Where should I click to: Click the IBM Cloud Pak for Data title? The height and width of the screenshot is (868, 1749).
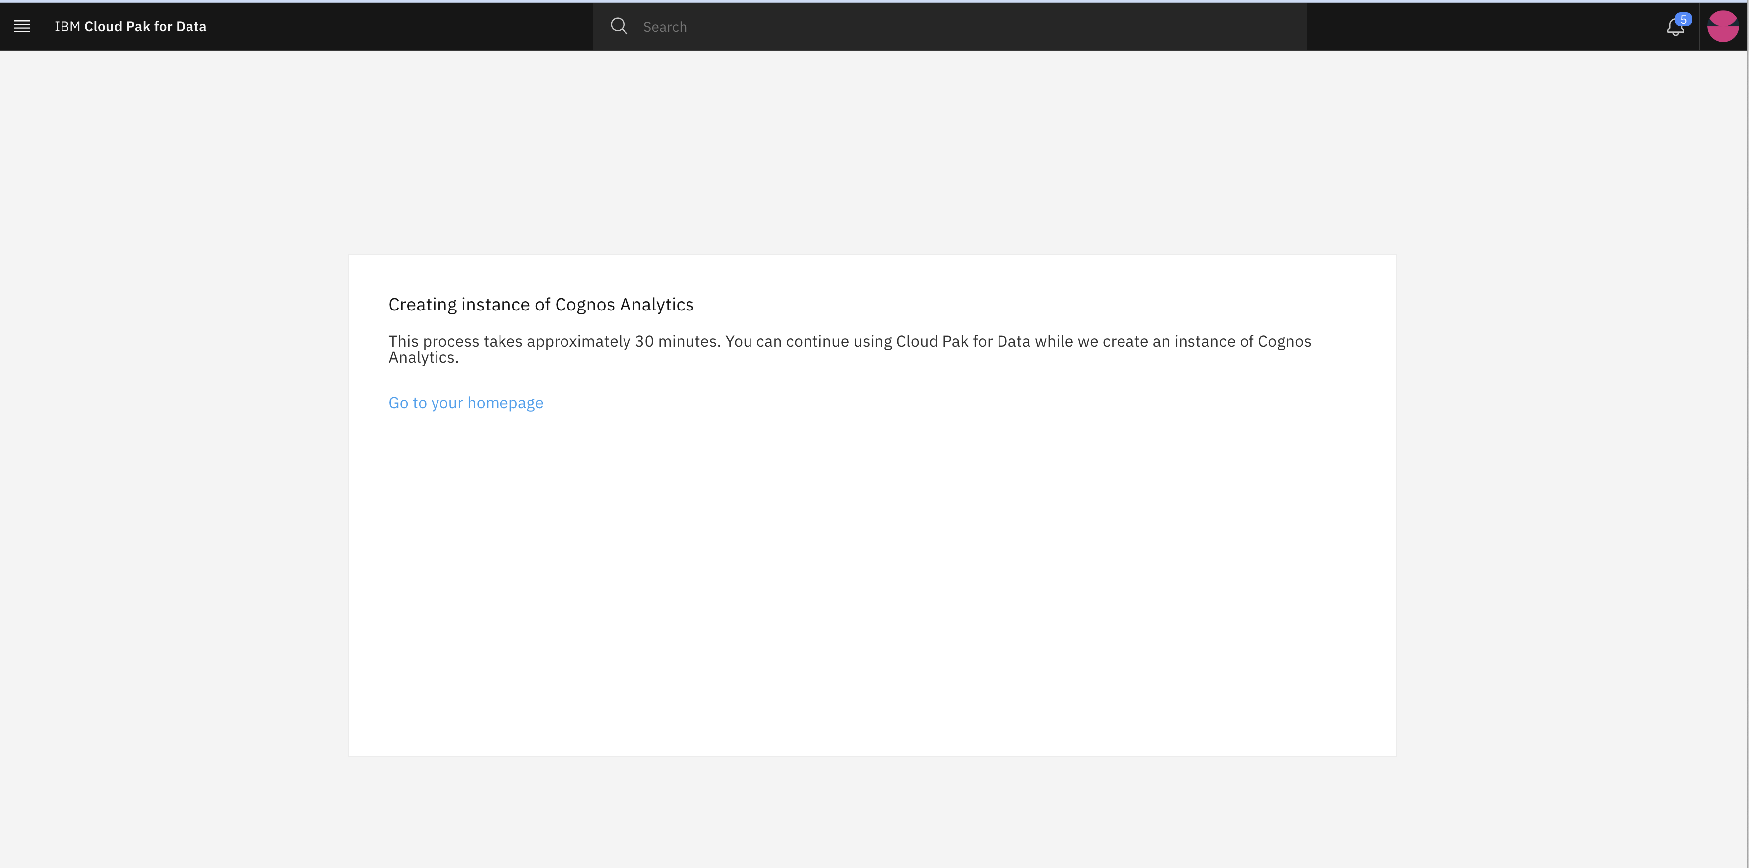[130, 26]
